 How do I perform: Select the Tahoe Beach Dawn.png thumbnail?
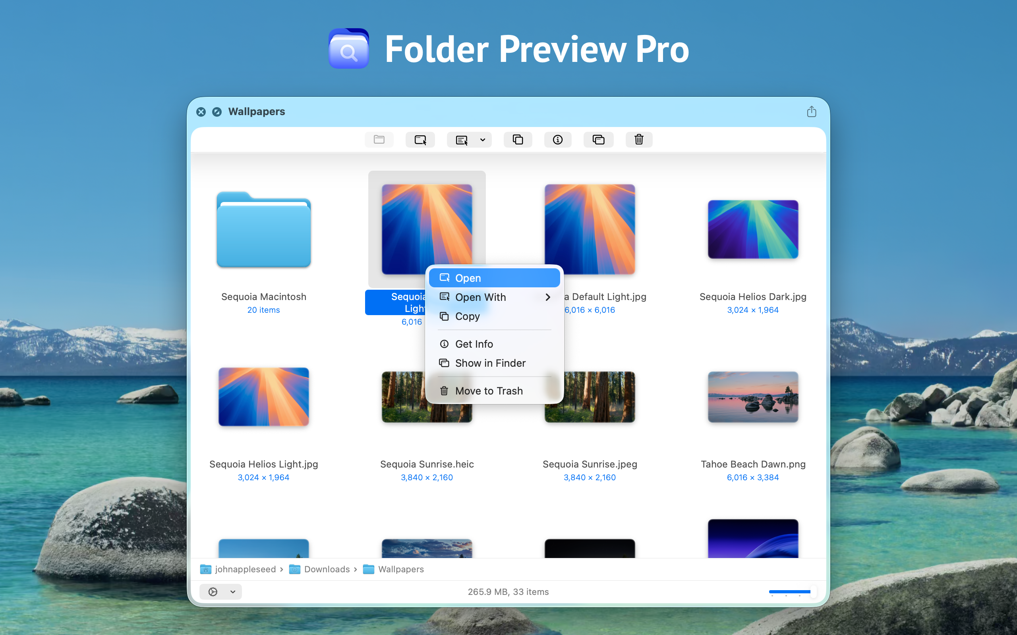click(x=752, y=397)
